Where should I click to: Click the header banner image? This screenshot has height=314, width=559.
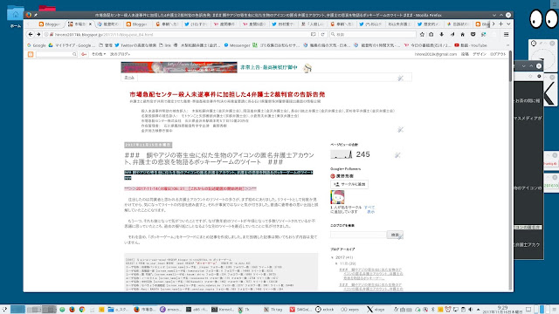[x=179, y=67]
